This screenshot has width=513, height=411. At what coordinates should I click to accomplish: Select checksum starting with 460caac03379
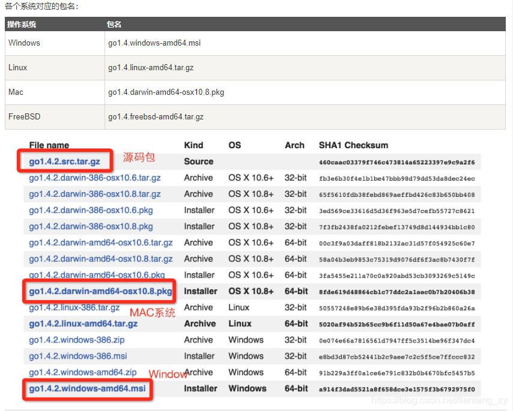pos(397,163)
